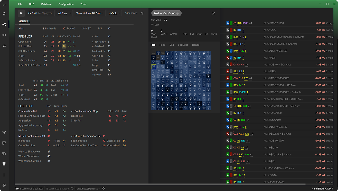Open the HUD menu
338x191 pixels.
coord(32,4)
